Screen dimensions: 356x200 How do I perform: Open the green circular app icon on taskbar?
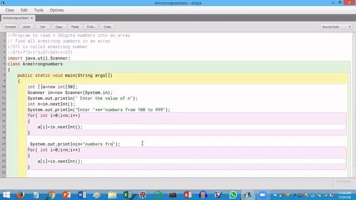click(x=158, y=195)
